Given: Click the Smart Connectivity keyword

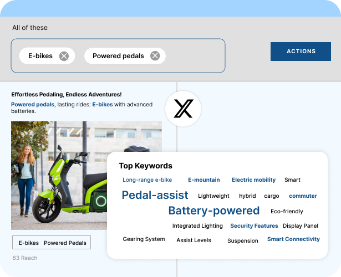Looking at the screenshot, I should tap(293, 239).
